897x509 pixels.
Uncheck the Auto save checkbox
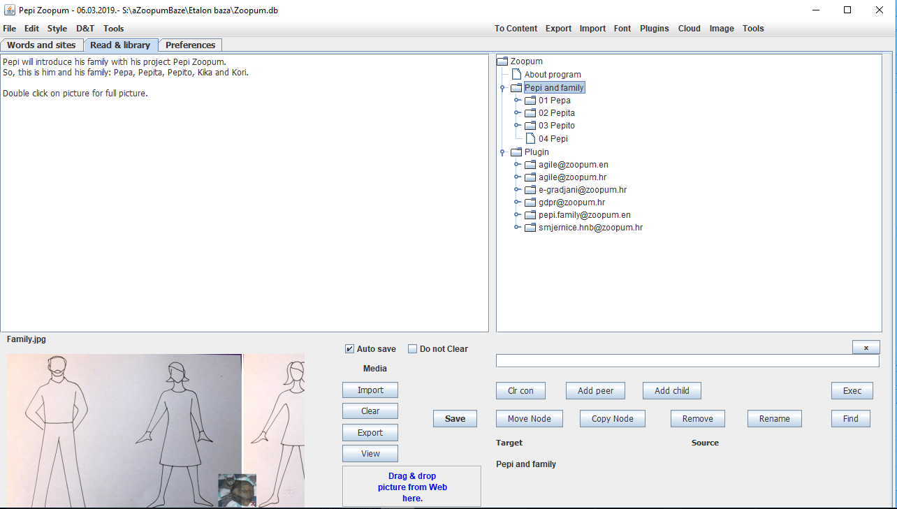(349, 349)
